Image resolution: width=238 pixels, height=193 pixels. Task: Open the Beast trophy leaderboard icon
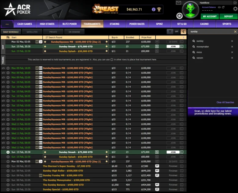pos(159,9)
